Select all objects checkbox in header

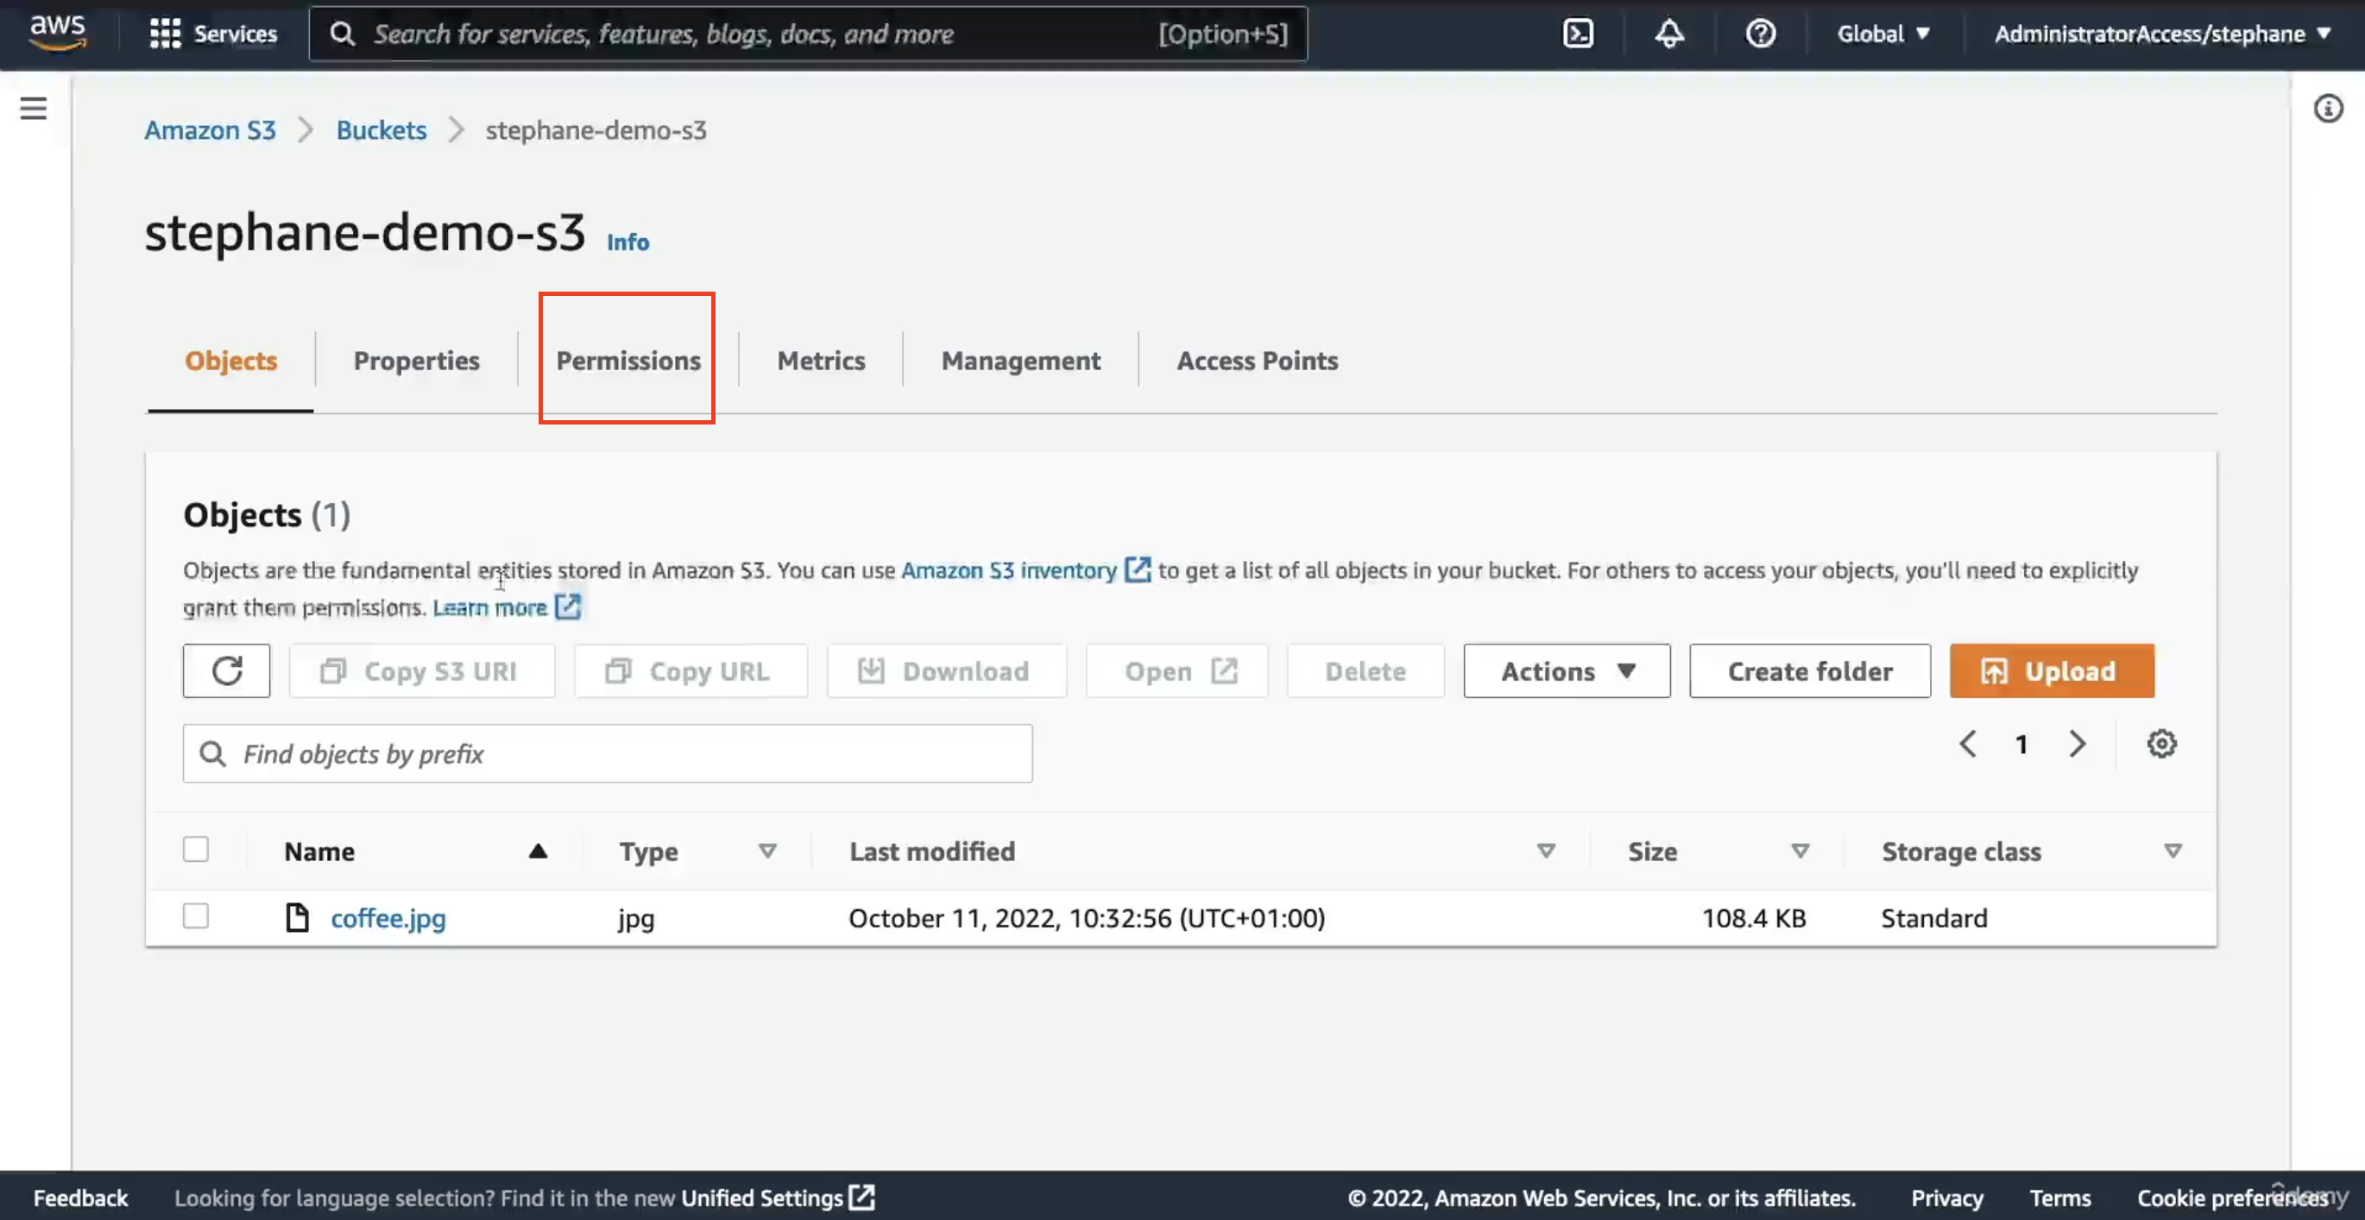(x=196, y=849)
